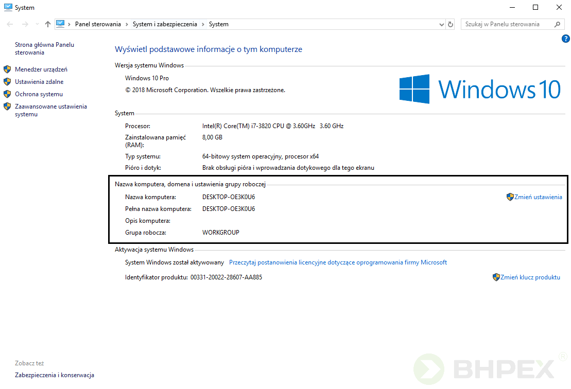Go to Panel sterowania breadcrumb
This screenshot has width=571, height=389.
coord(98,24)
